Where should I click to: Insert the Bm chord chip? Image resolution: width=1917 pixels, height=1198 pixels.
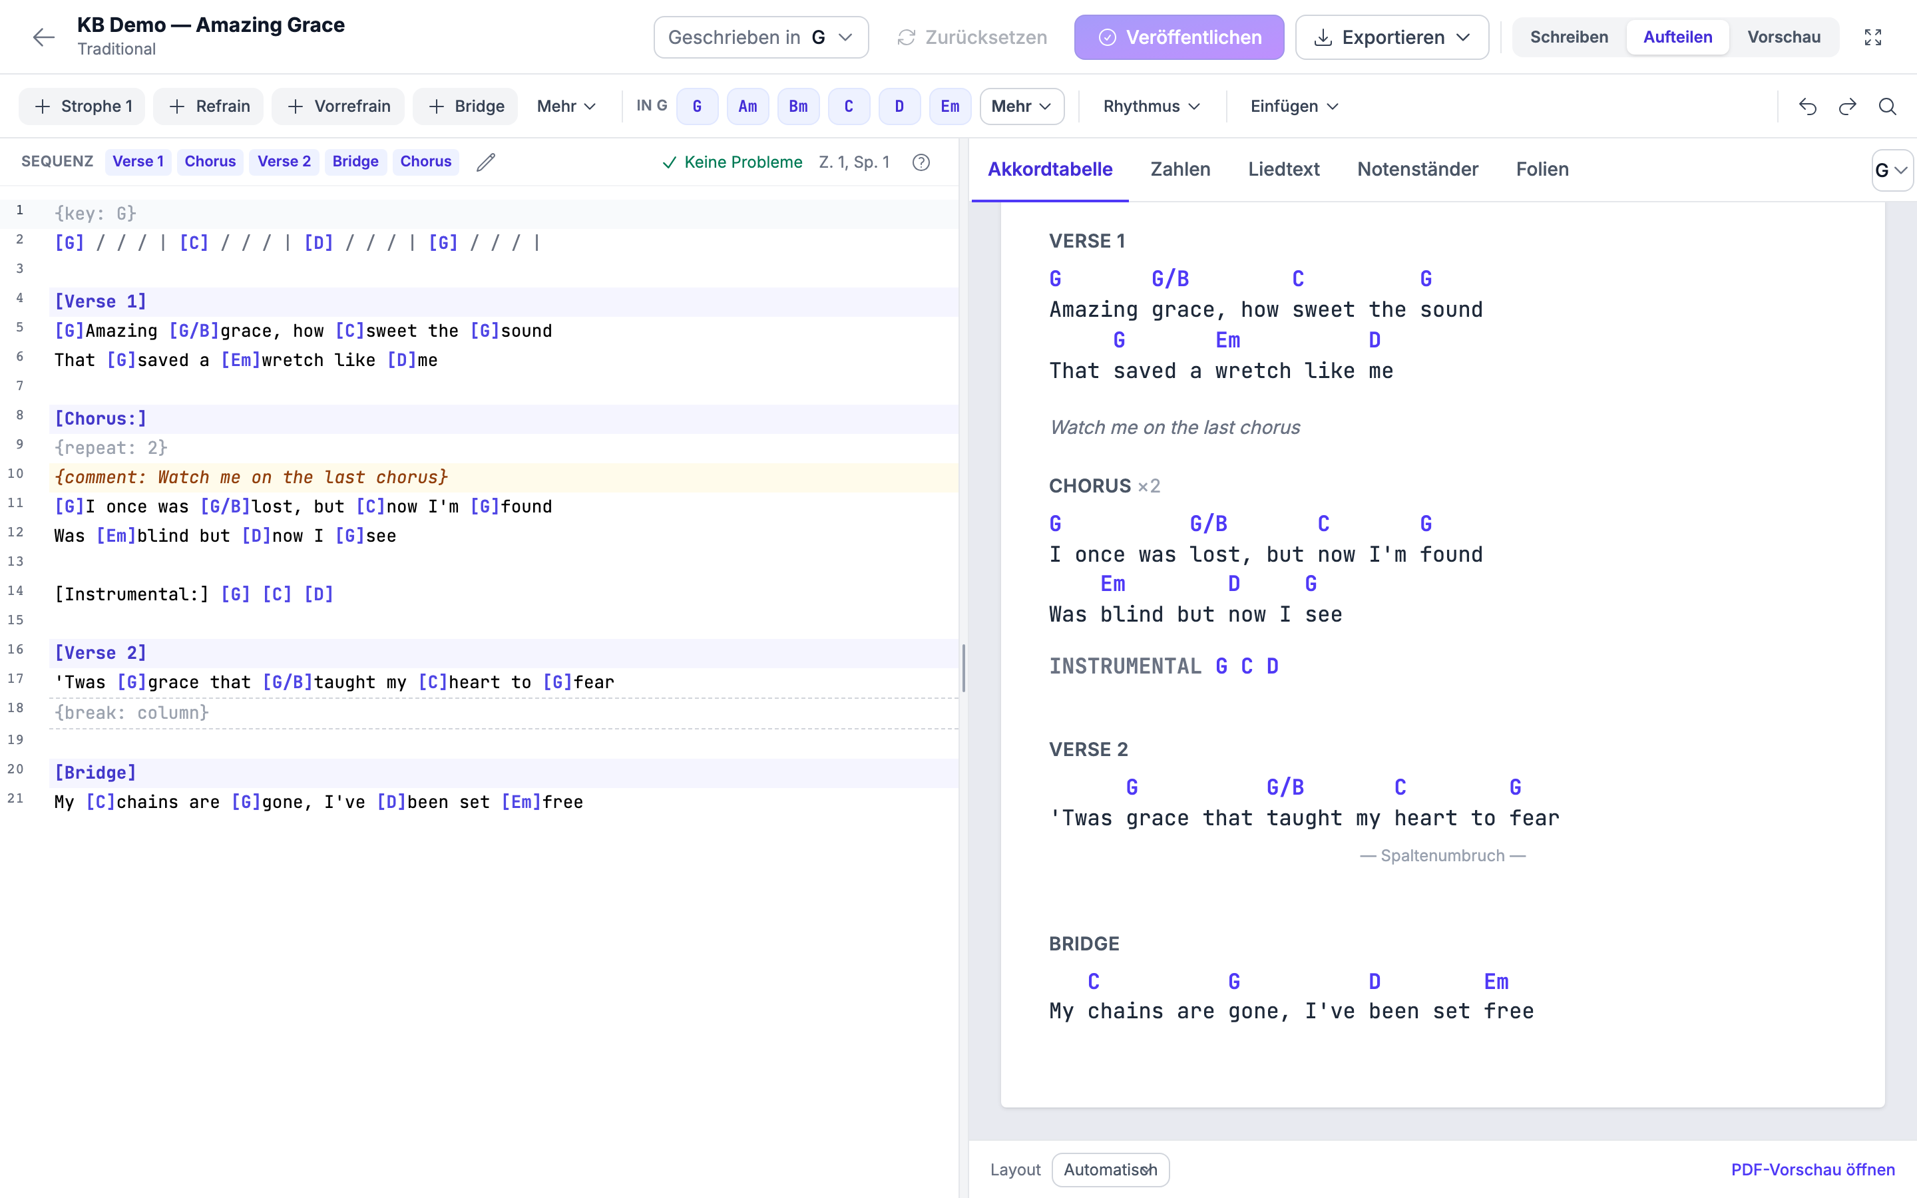(x=799, y=106)
